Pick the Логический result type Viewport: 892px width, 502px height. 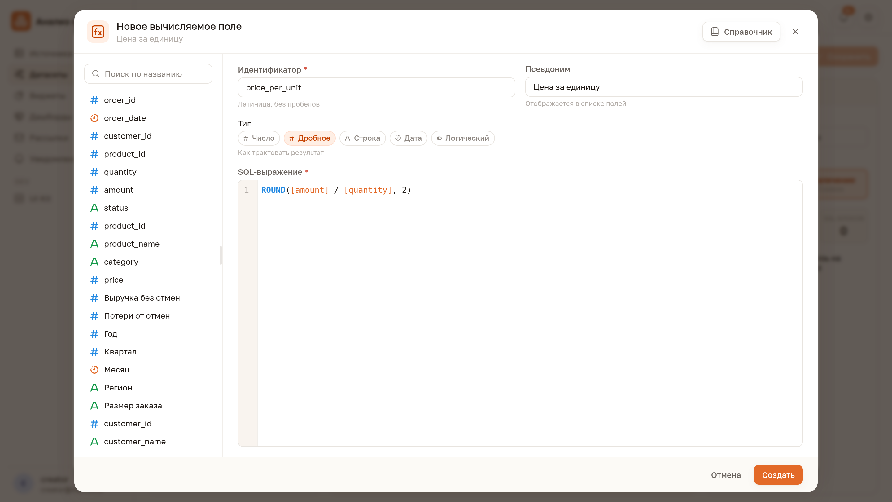(463, 138)
